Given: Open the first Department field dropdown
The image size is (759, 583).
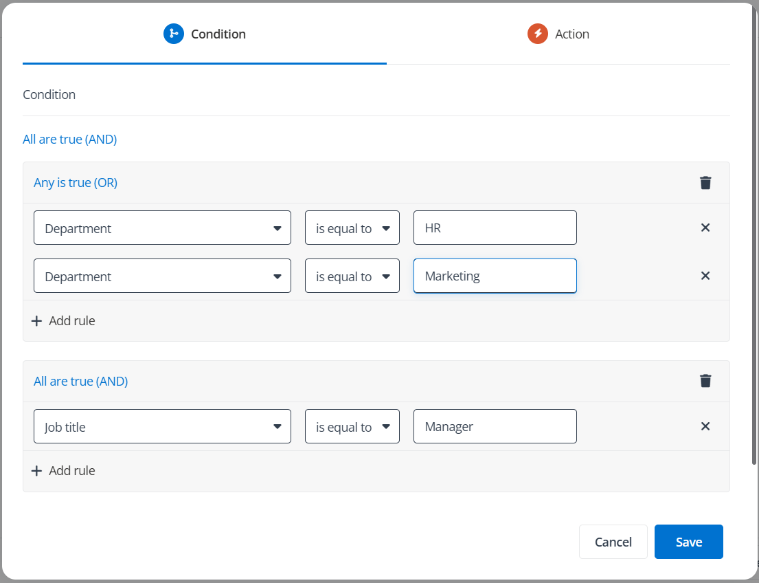Looking at the screenshot, I should pos(162,228).
